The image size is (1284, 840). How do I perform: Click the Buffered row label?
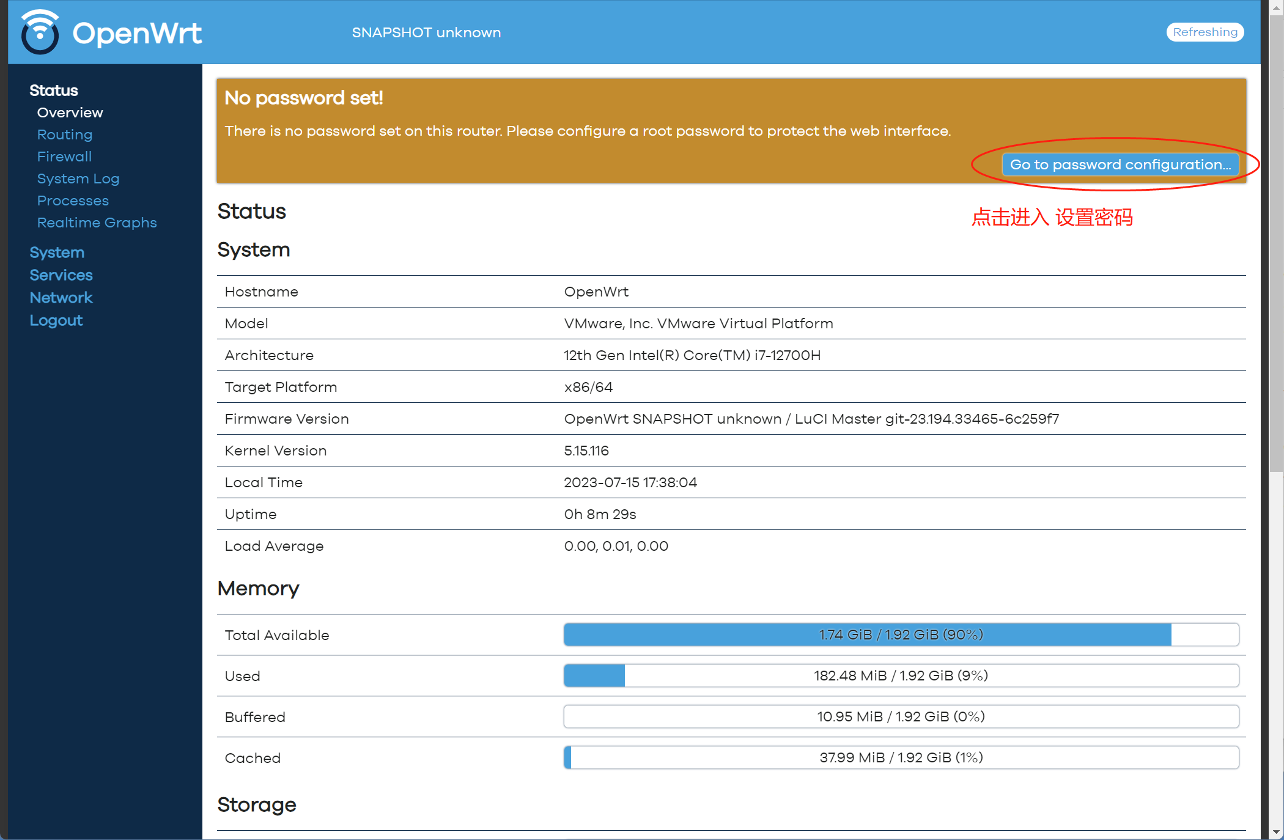pos(255,717)
